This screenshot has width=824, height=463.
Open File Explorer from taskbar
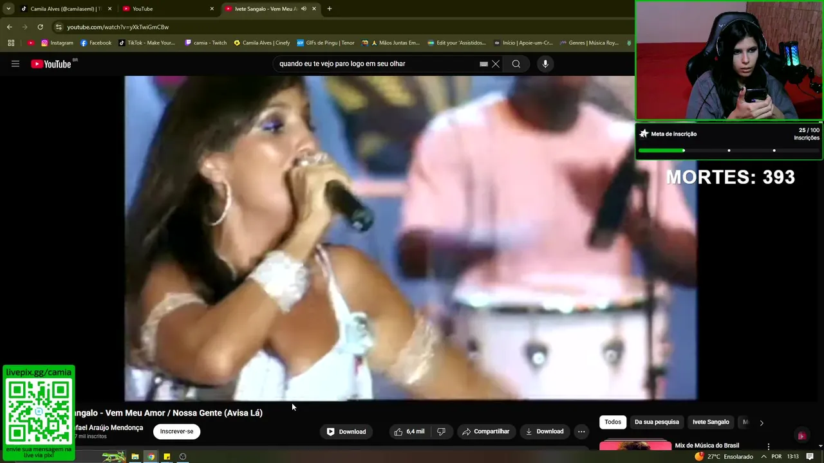[x=135, y=457]
